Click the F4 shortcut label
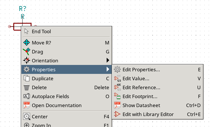The image size is (211, 127). point(106,117)
